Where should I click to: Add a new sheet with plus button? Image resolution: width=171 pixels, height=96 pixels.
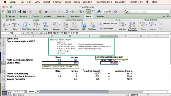pyautogui.click(x=38, y=91)
